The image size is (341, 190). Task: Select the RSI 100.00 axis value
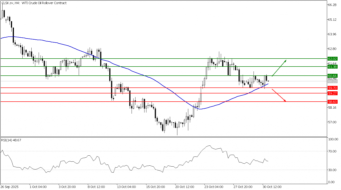(x=333, y=139)
